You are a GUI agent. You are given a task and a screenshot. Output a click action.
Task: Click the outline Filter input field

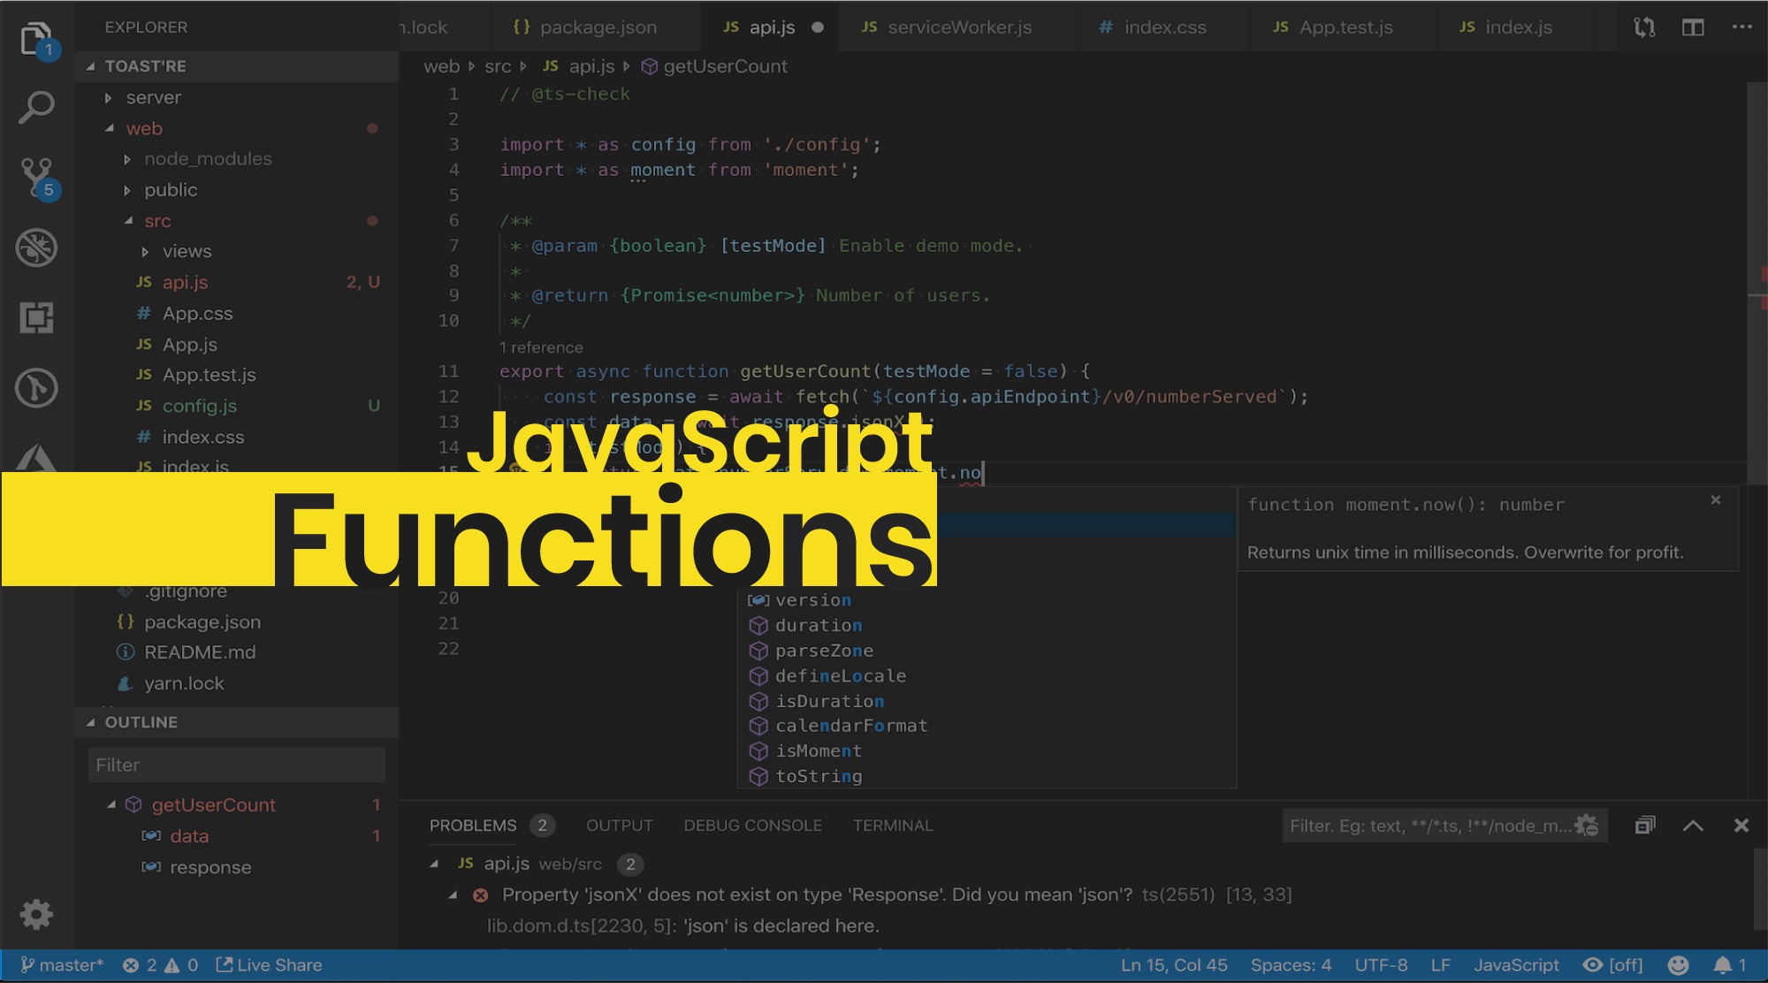[x=236, y=765]
